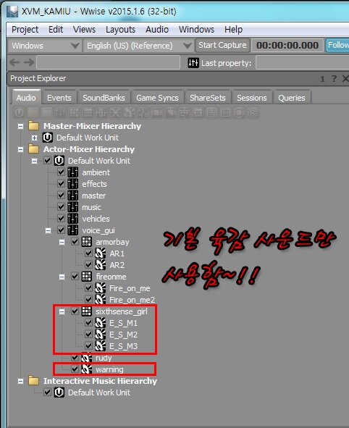Select the Fire_on_me2 tree item

click(x=132, y=300)
